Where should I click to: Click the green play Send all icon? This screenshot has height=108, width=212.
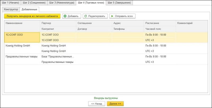point(112,16)
